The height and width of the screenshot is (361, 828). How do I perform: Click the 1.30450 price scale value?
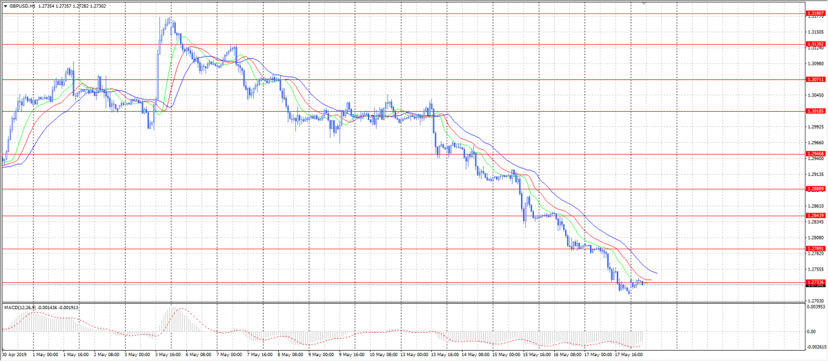pyautogui.click(x=815, y=95)
